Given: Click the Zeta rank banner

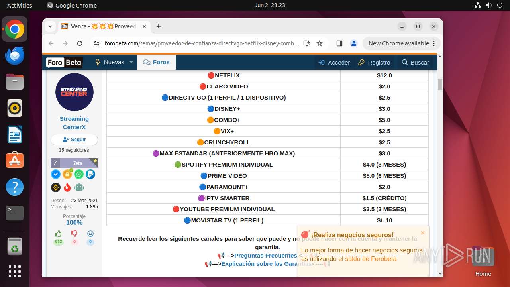Looking at the screenshot, I should click(x=74, y=163).
